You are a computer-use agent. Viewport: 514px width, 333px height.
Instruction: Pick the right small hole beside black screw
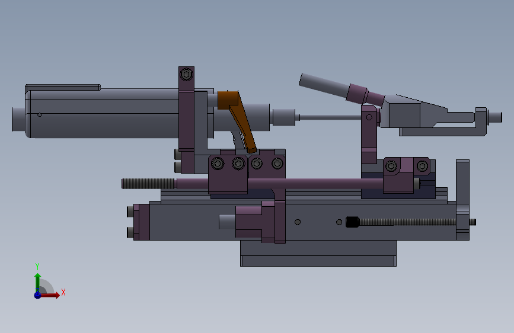[x=339, y=222]
